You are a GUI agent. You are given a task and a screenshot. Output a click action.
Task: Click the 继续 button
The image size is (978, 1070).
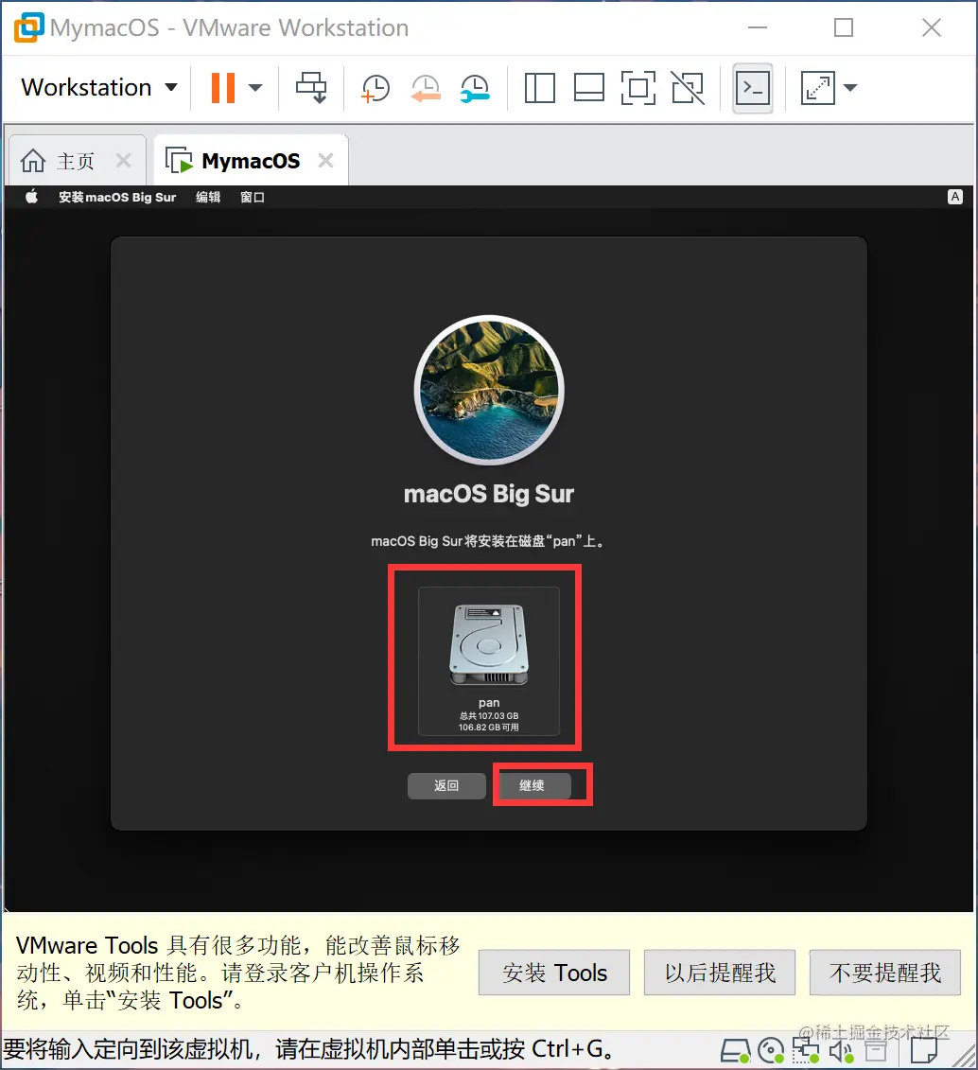click(x=532, y=785)
